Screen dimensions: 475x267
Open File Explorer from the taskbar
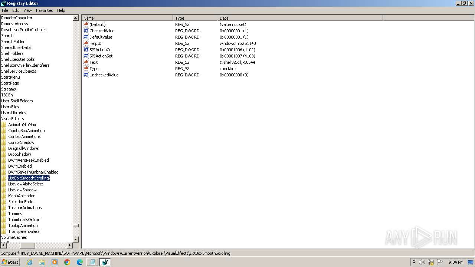pyautogui.click(x=42, y=262)
